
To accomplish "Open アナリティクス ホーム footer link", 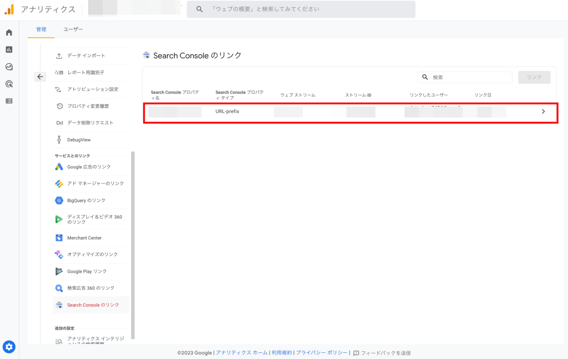I will [242, 353].
